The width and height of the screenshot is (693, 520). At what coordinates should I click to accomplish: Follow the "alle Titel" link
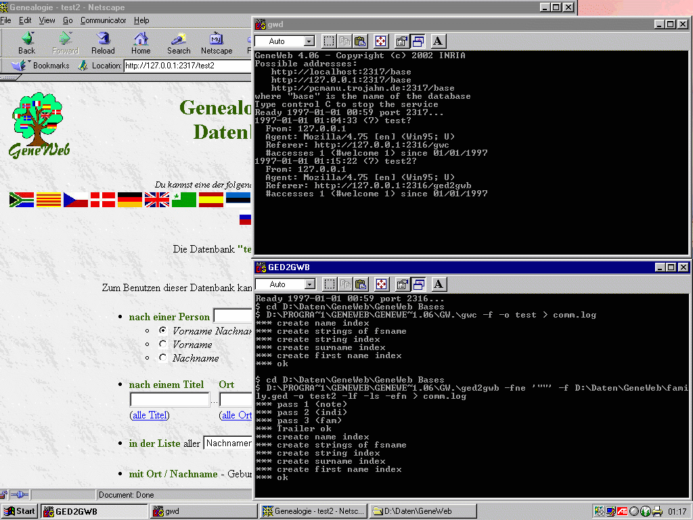tap(150, 415)
